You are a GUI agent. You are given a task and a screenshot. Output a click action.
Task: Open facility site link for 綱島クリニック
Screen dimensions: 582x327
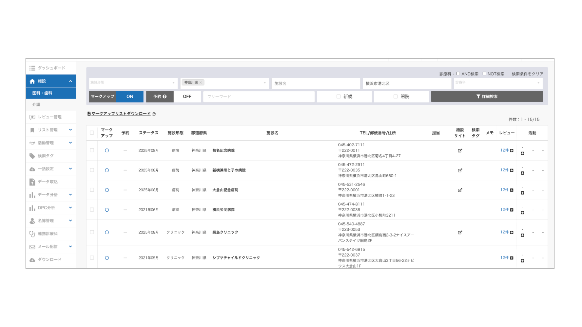[460, 232]
